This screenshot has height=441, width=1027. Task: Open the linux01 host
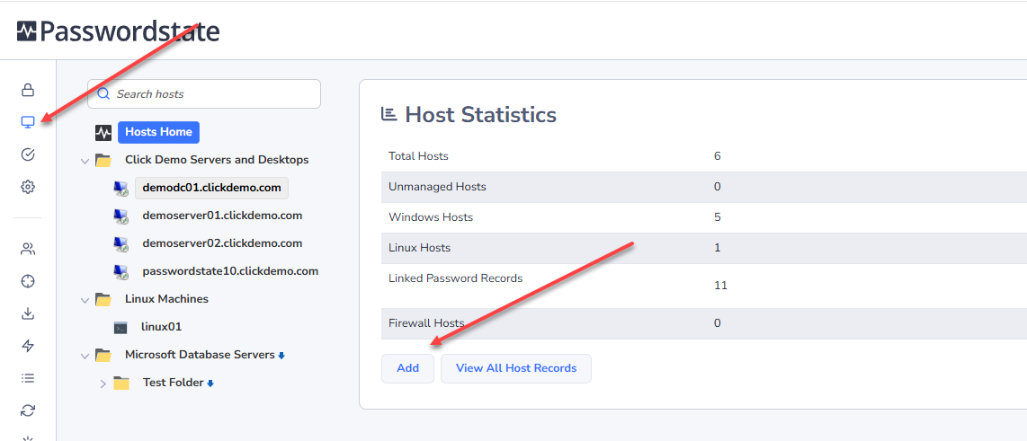coord(162,327)
